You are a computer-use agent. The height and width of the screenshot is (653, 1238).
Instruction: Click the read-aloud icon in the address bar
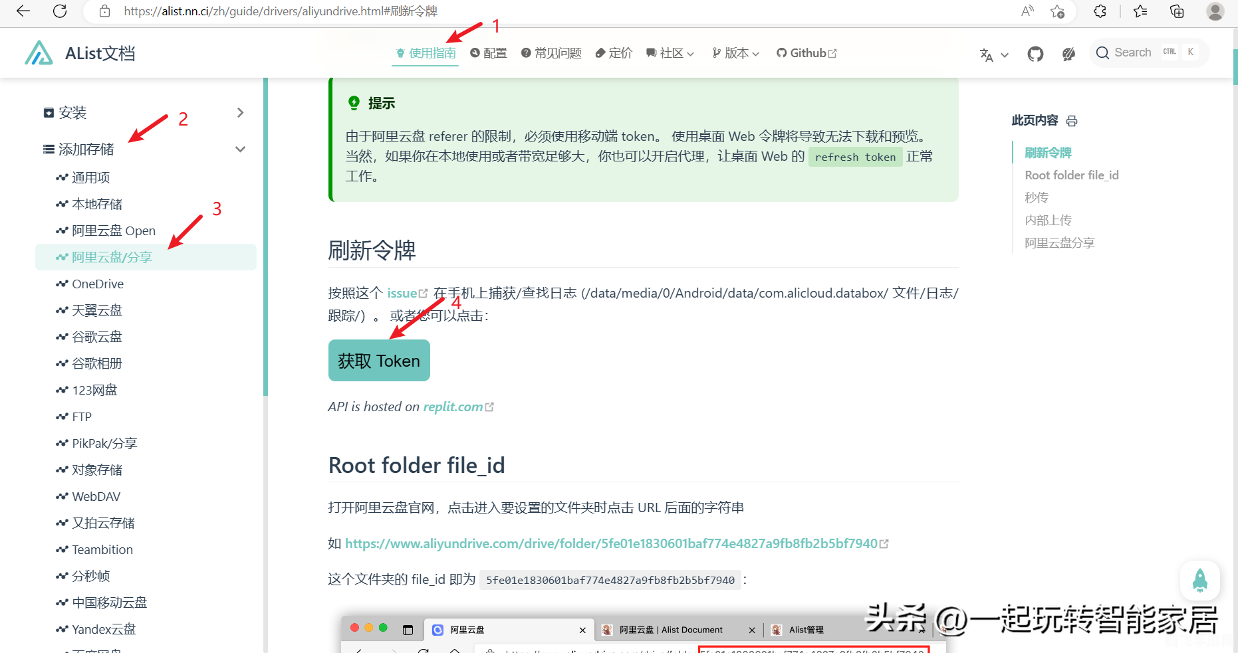click(x=1027, y=11)
